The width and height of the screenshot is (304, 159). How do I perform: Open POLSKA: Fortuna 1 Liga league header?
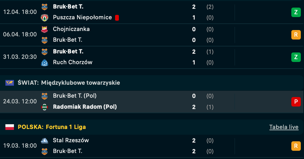pos(52,127)
